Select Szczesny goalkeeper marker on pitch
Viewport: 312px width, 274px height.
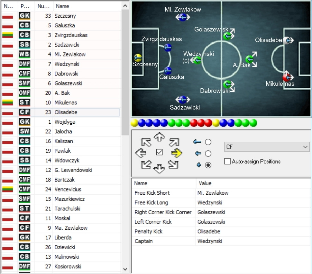point(138,57)
